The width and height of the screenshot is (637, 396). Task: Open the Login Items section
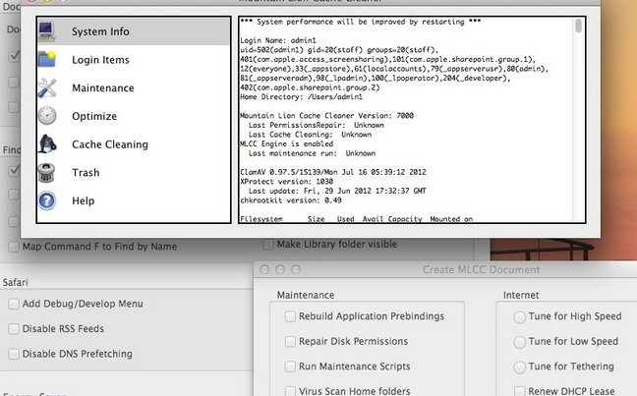(x=134, y=60)
